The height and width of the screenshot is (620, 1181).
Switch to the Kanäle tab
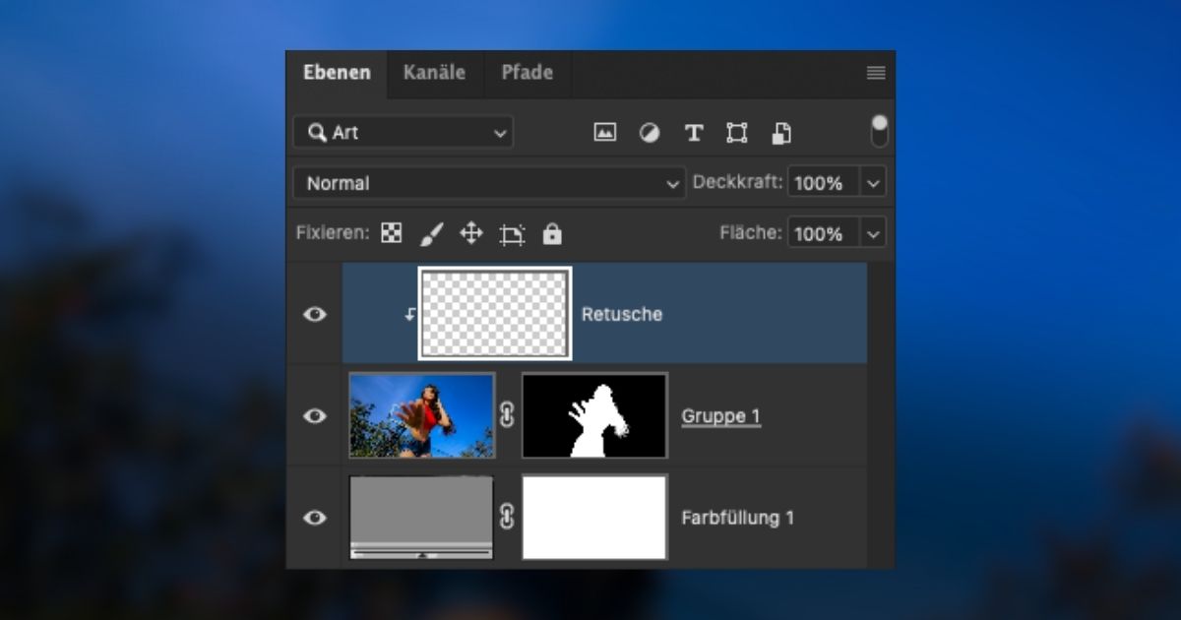click(434, 73)
